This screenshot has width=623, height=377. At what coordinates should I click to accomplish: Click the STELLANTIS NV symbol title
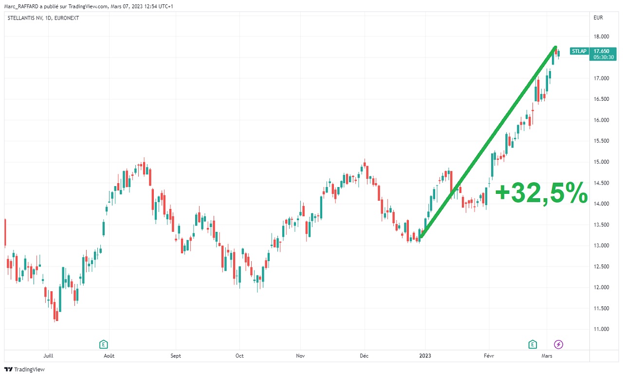(43, 18)
